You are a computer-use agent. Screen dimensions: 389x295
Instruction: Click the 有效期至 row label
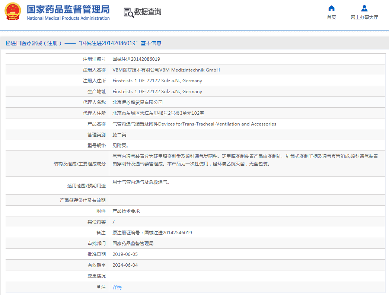tap(96, 265)
